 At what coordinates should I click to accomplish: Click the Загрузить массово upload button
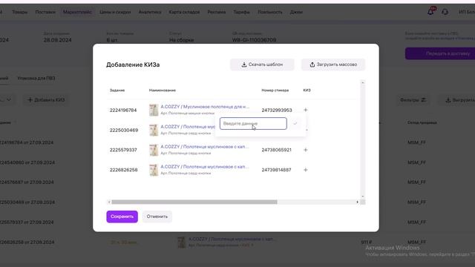click(x=333, y=65)
